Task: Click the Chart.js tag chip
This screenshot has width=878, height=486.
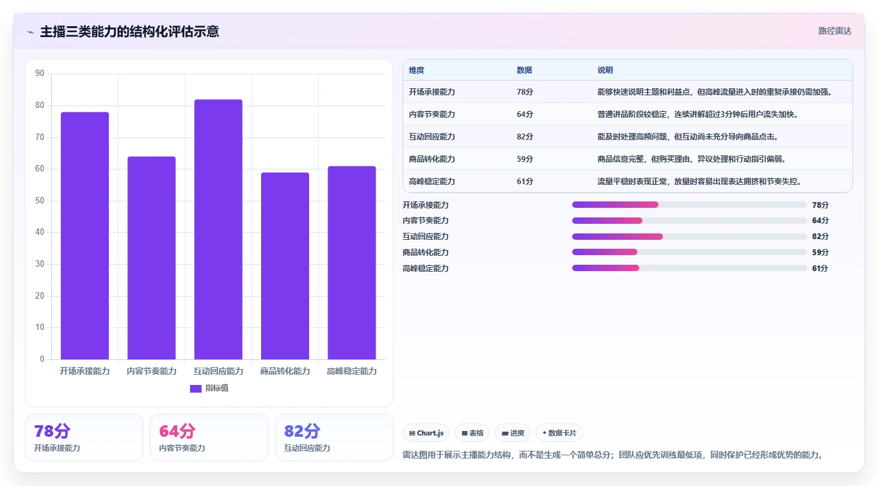Action: click(426, 433)
